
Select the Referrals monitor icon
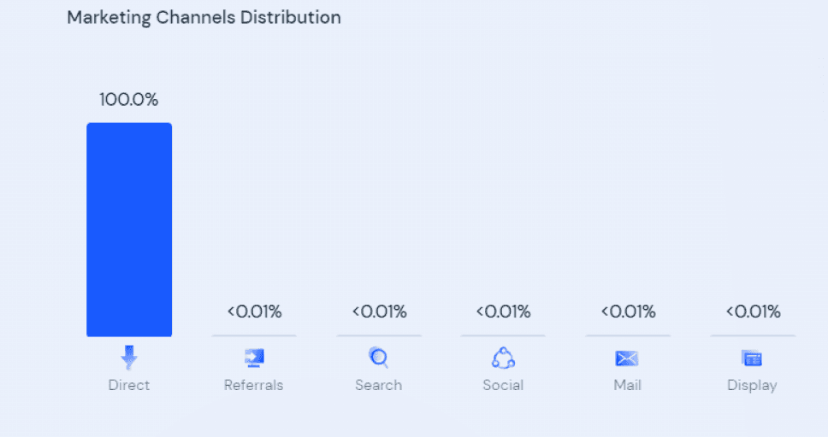[x=254, y=358]
